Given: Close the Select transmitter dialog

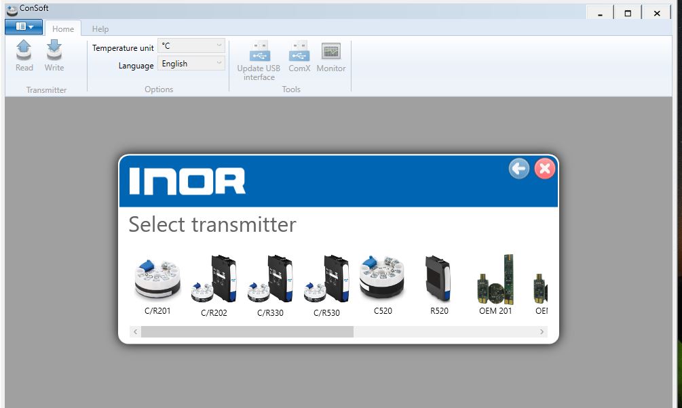Looking at the screenshot, I should [x=544, y=169].
